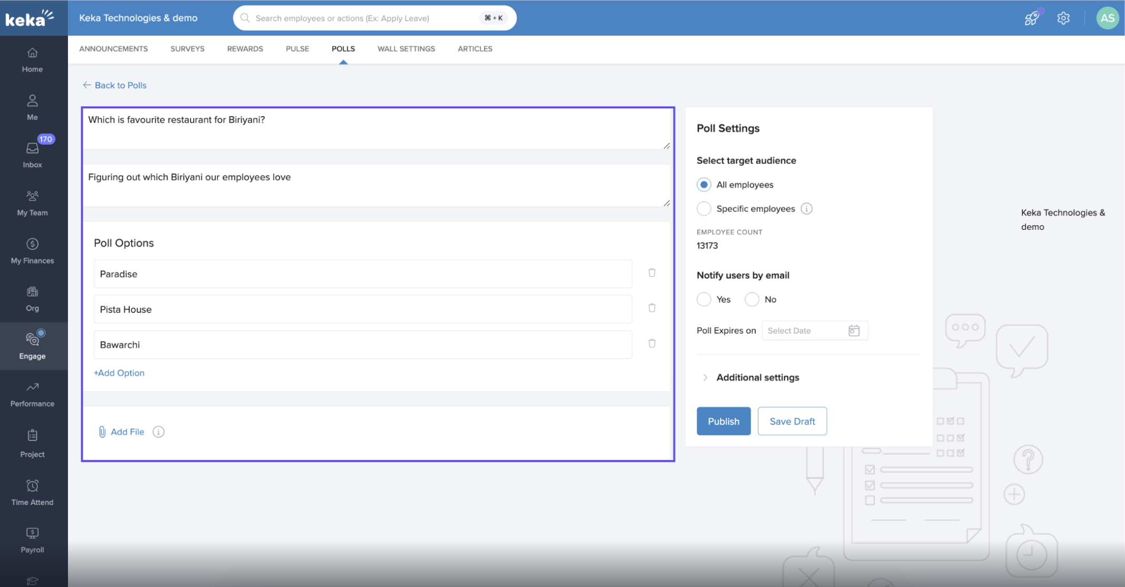Open the Wall Settings tab

coord(406,49)
